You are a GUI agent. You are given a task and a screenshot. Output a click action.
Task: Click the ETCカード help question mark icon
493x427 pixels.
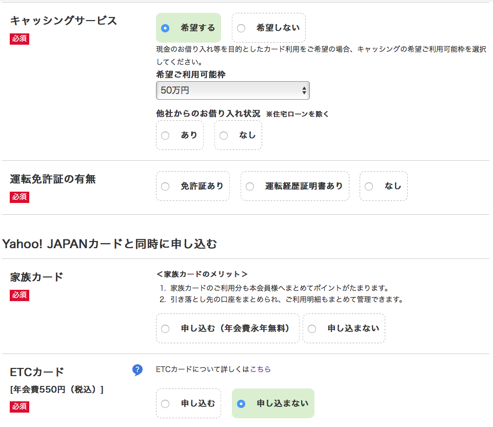click(137, 370)
